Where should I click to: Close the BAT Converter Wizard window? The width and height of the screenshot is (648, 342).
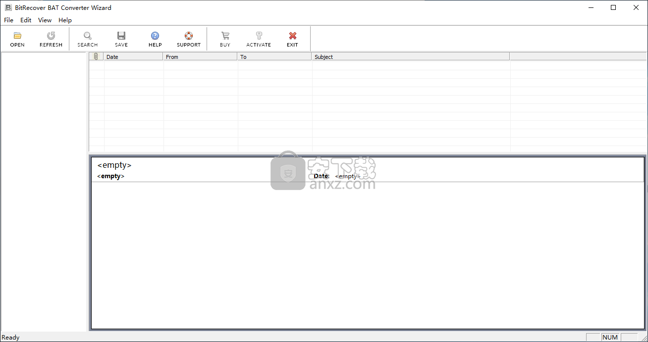pyautogui.click(x=636, y=7)
